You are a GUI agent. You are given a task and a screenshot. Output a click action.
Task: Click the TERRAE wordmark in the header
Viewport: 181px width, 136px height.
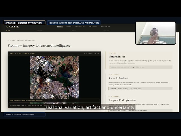pyautogui.click(x=14, y=26)
